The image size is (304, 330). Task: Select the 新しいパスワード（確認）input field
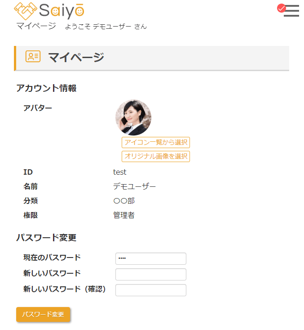tap(150, 290)
